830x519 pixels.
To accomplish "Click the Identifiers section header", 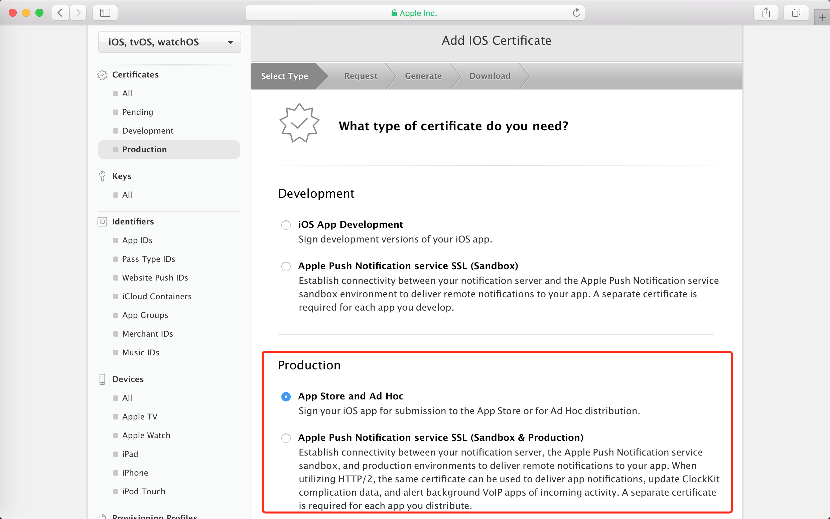I will point(133,222).
